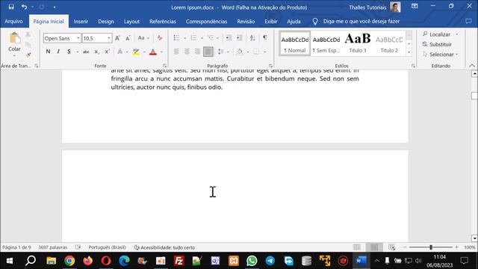Sort text alphabetically icon
Screen dimensions: 478x269
coord(252,38)
